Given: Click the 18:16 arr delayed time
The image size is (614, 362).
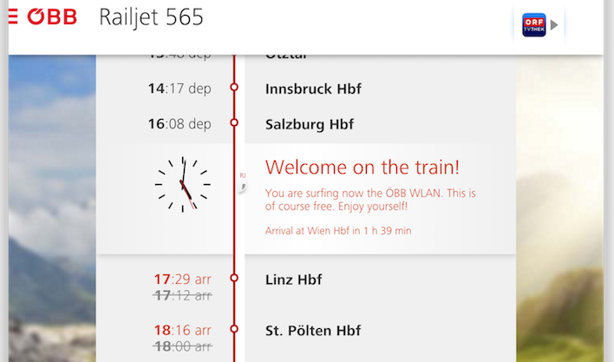Looking at the screenshot, I should [182, 330].
